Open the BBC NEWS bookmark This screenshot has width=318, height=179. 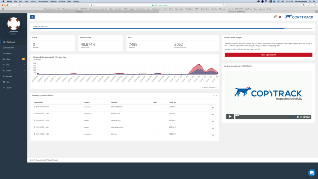tap(239, 9)
